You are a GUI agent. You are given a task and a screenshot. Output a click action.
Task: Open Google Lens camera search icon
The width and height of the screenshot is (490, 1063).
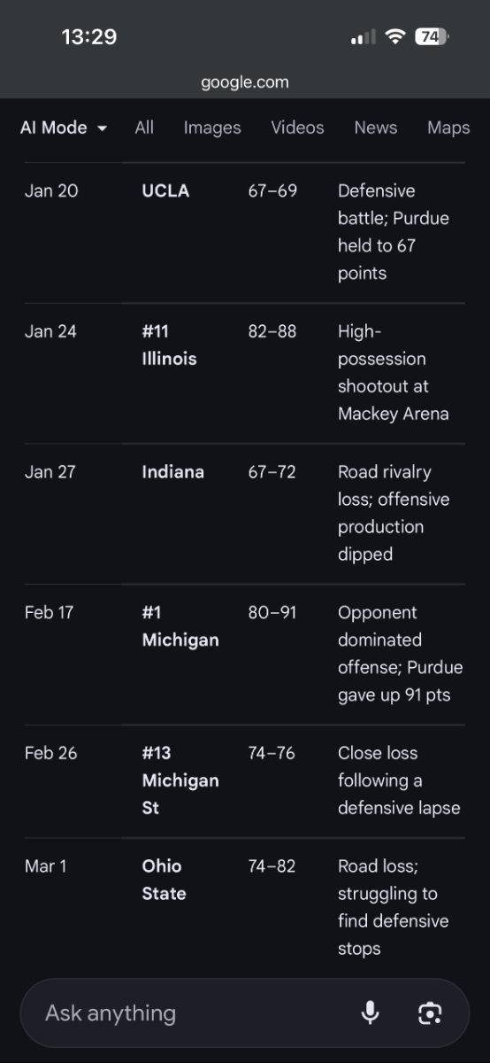pos(430,1013)
